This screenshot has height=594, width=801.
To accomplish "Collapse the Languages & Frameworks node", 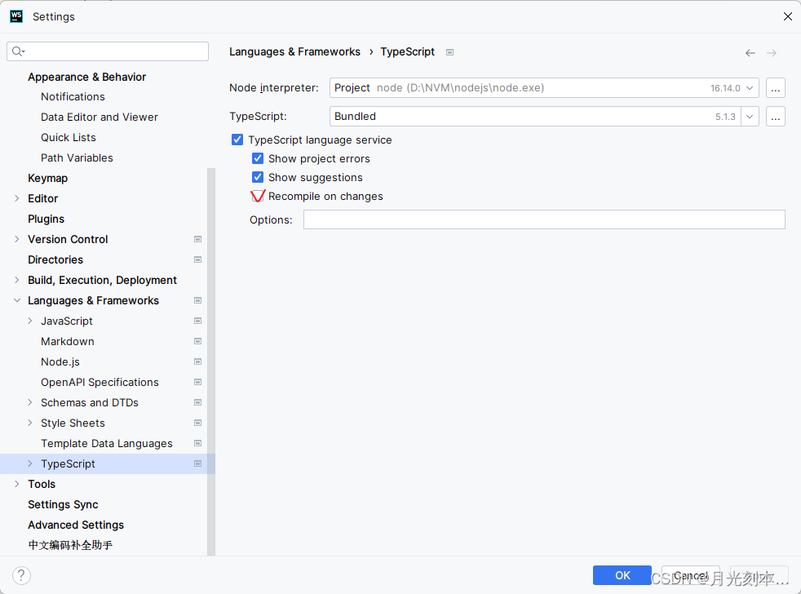I will [17, 300].
